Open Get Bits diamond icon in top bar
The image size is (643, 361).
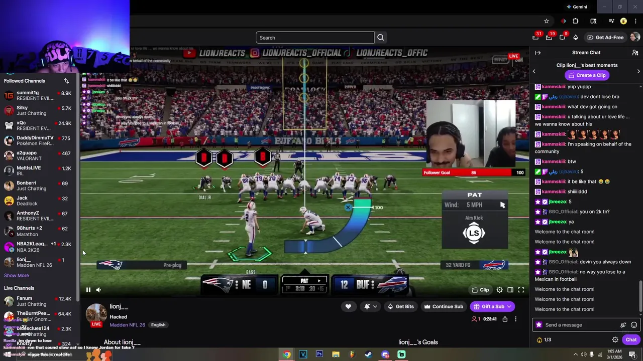[575, 38]
